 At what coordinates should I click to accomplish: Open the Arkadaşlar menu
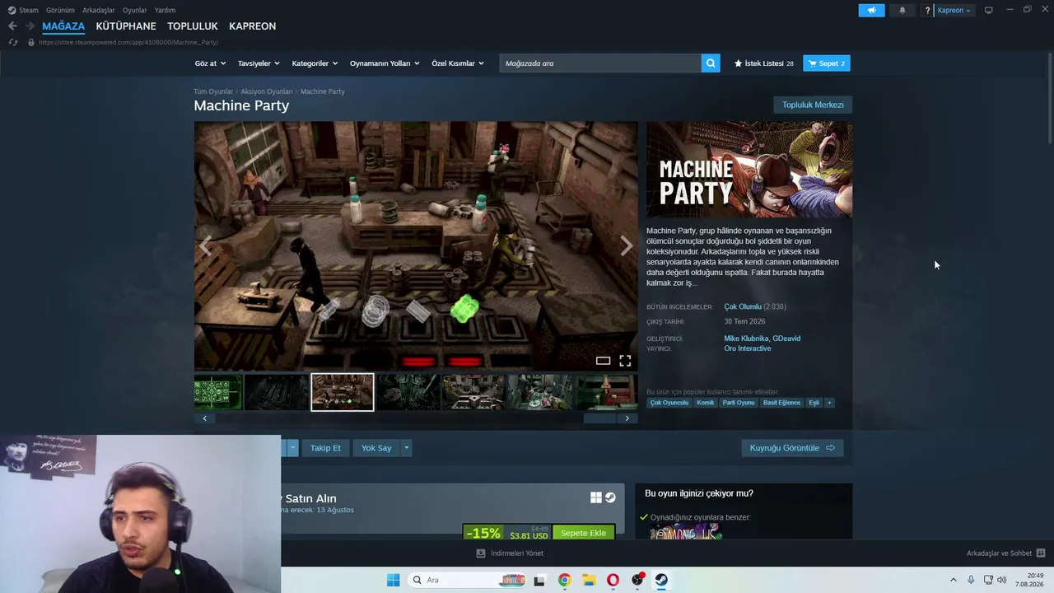coord(99,11)
